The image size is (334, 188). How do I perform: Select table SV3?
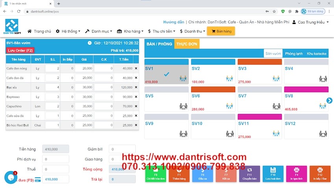[x=260, y=71]
